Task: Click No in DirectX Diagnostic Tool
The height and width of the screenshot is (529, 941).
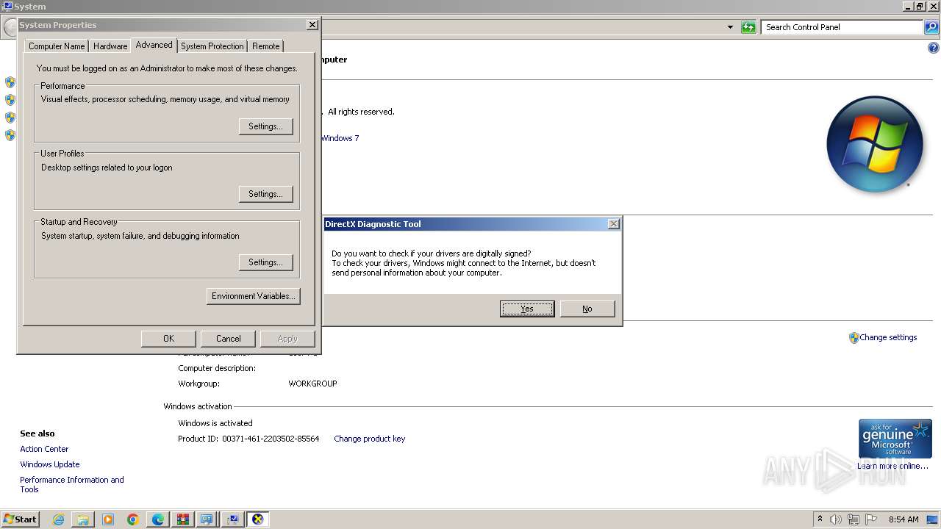Action: click(x=587, y=309)
